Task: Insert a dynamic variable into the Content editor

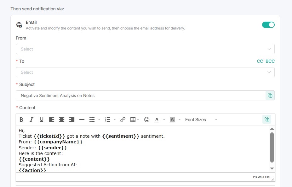Action: 266,119
